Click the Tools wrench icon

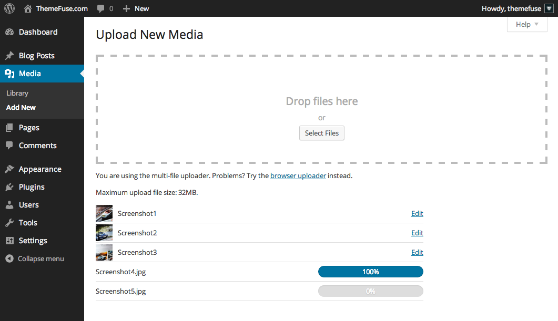click(9, 223)
